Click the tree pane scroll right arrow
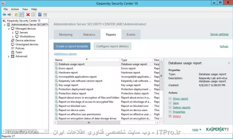 (46, 131)
